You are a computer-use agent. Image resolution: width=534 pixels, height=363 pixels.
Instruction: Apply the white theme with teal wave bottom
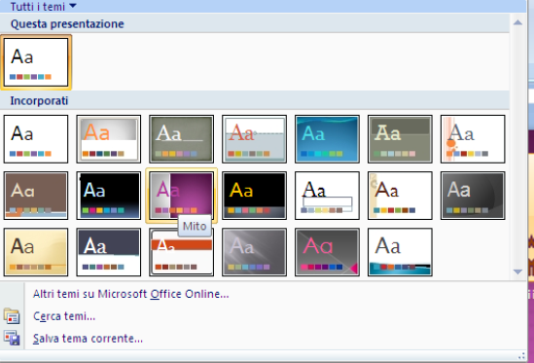pos(400,252)
